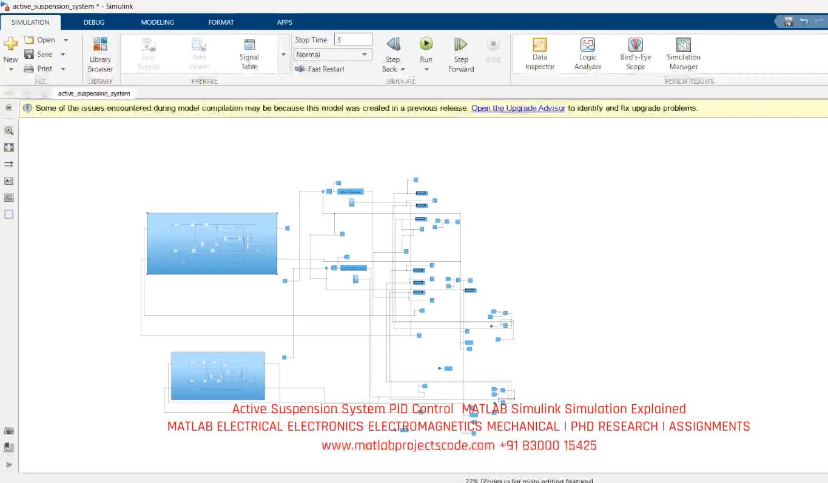Open the Data Inspector
828x483 pixels.
540,55
